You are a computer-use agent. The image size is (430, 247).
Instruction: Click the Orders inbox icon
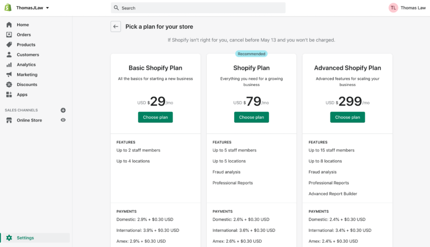pos(9,35)
